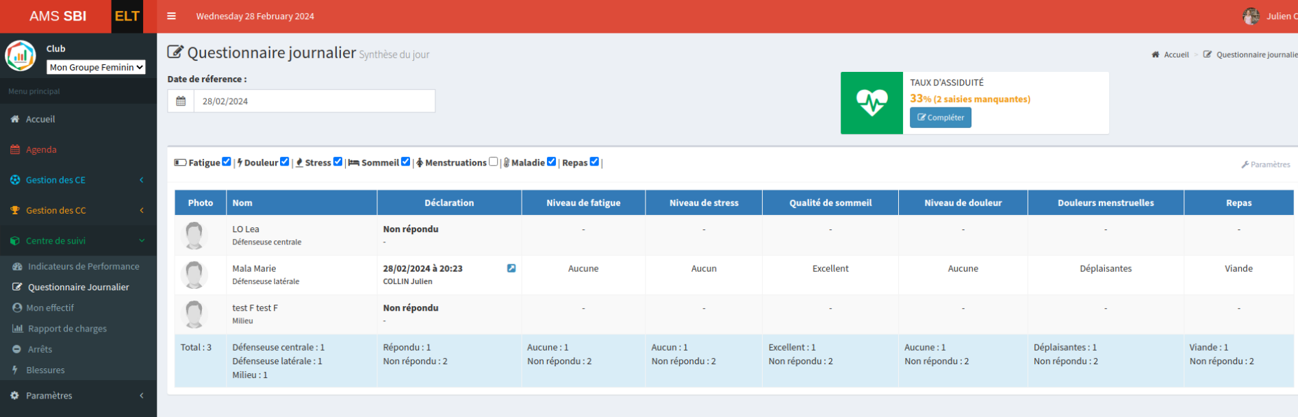Click the name Mala Marie

tap(254, 268)
